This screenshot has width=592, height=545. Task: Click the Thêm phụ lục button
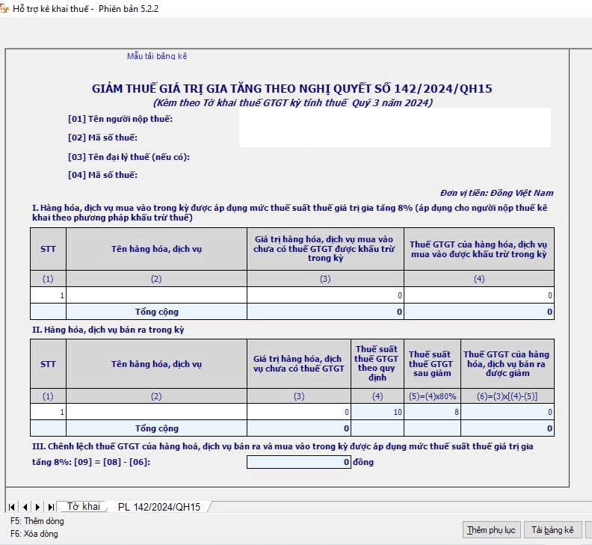tap(491, 530)
